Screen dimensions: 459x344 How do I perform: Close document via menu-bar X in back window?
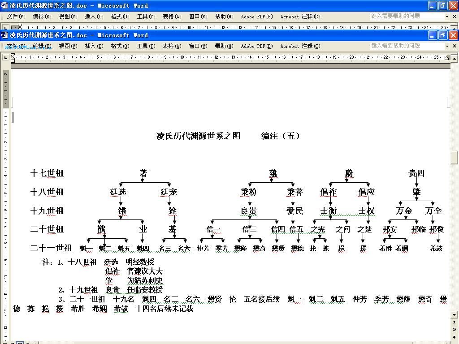[455, 17]
